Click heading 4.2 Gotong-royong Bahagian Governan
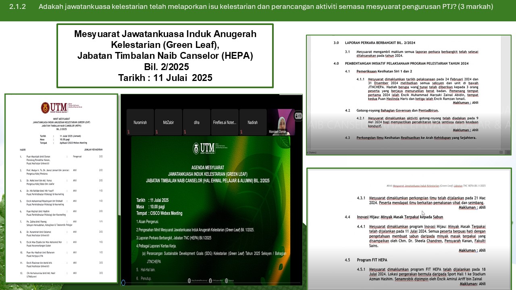Screen dimensions: 516x290 coord(397,110)
